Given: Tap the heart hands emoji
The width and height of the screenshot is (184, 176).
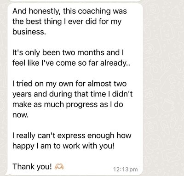Looking at the screenshot, I should point(59,166).
